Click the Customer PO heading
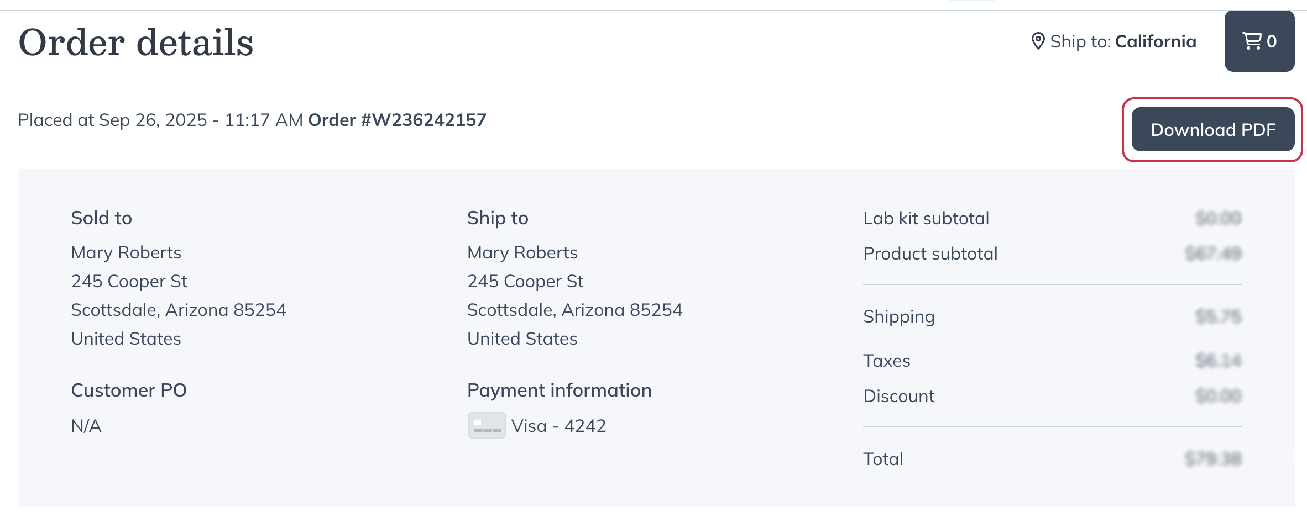Screen dimensions: 1307x528 coord(129,390)
